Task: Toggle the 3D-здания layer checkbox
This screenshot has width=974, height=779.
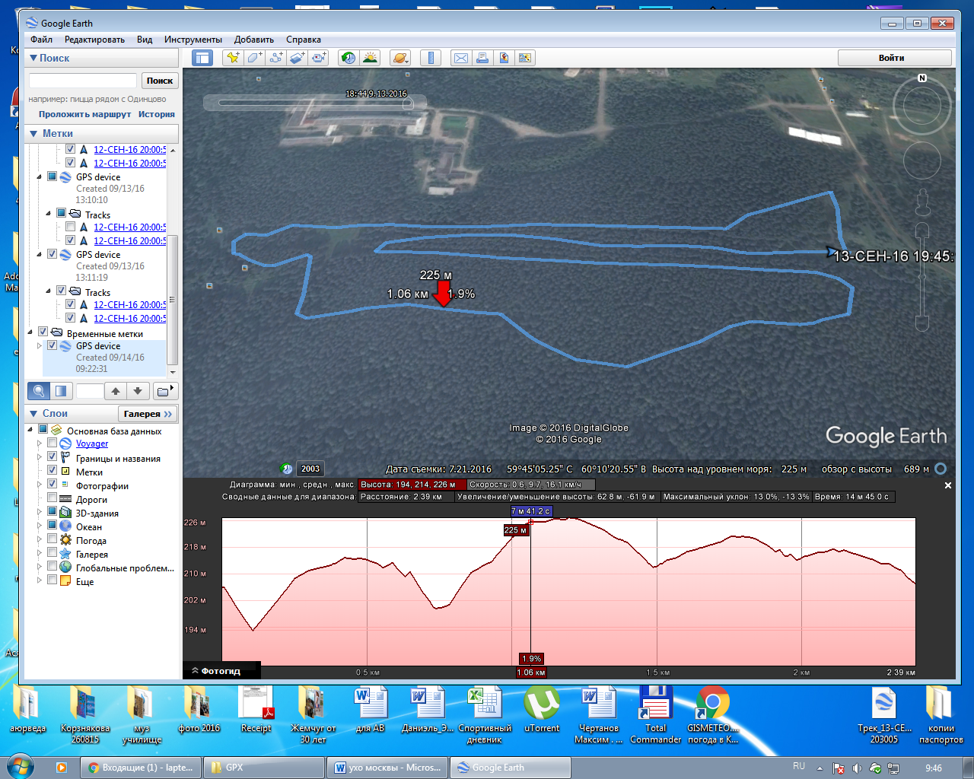Action: coord(53,512)
